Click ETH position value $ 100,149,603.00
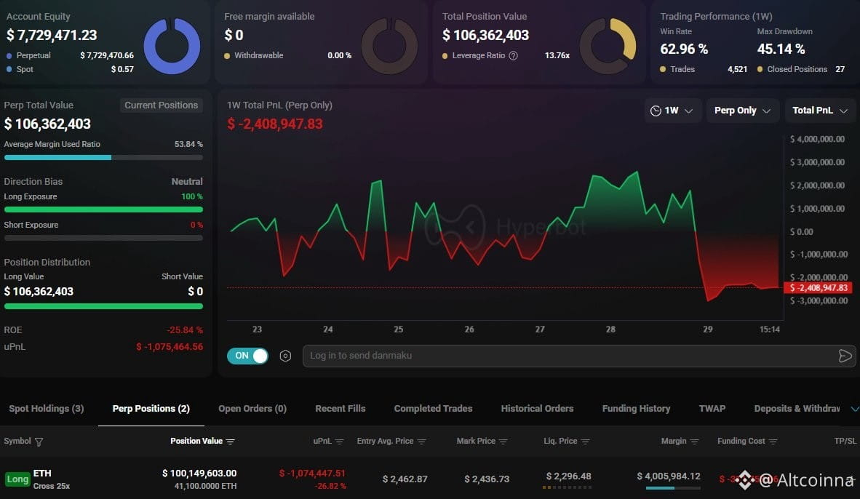 click(199, 474)
